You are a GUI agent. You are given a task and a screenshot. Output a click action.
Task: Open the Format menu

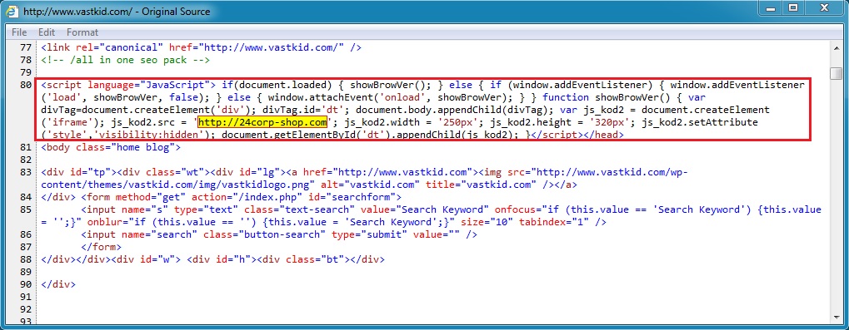coord(82,32)
